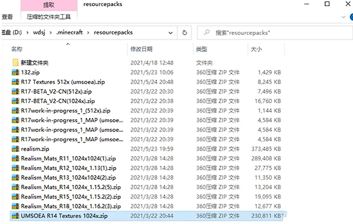Expand breadcrumb arrow after wdsj
This screenshot has height=224, width=353.
point(51,33)
